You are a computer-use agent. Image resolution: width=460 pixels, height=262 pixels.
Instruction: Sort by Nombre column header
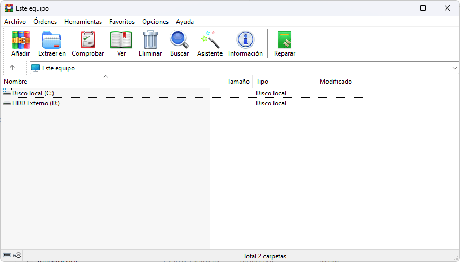pyautogui.click(x=105, y=81)
